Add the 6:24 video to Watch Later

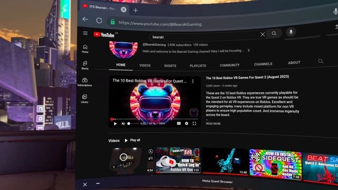[x=151, y=151]
